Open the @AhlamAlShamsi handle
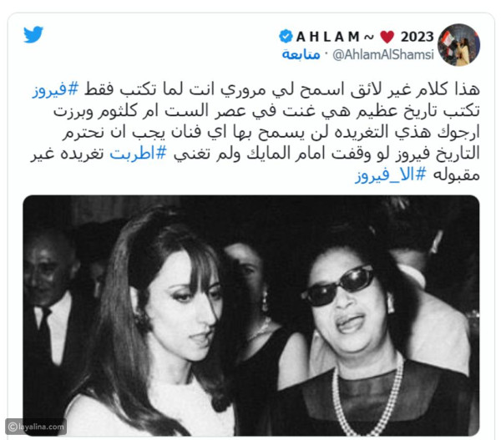 tap(383, 54)
